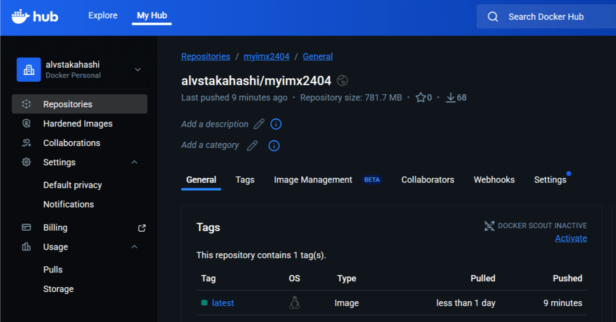Click the Docker Scout crossed-out icon
616x322 pixels.
coord(489,225)
